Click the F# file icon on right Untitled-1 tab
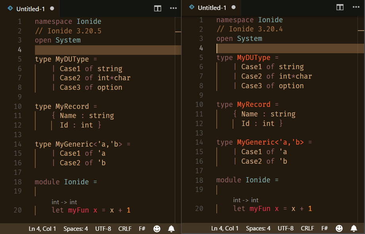 (x=191, y=7)
